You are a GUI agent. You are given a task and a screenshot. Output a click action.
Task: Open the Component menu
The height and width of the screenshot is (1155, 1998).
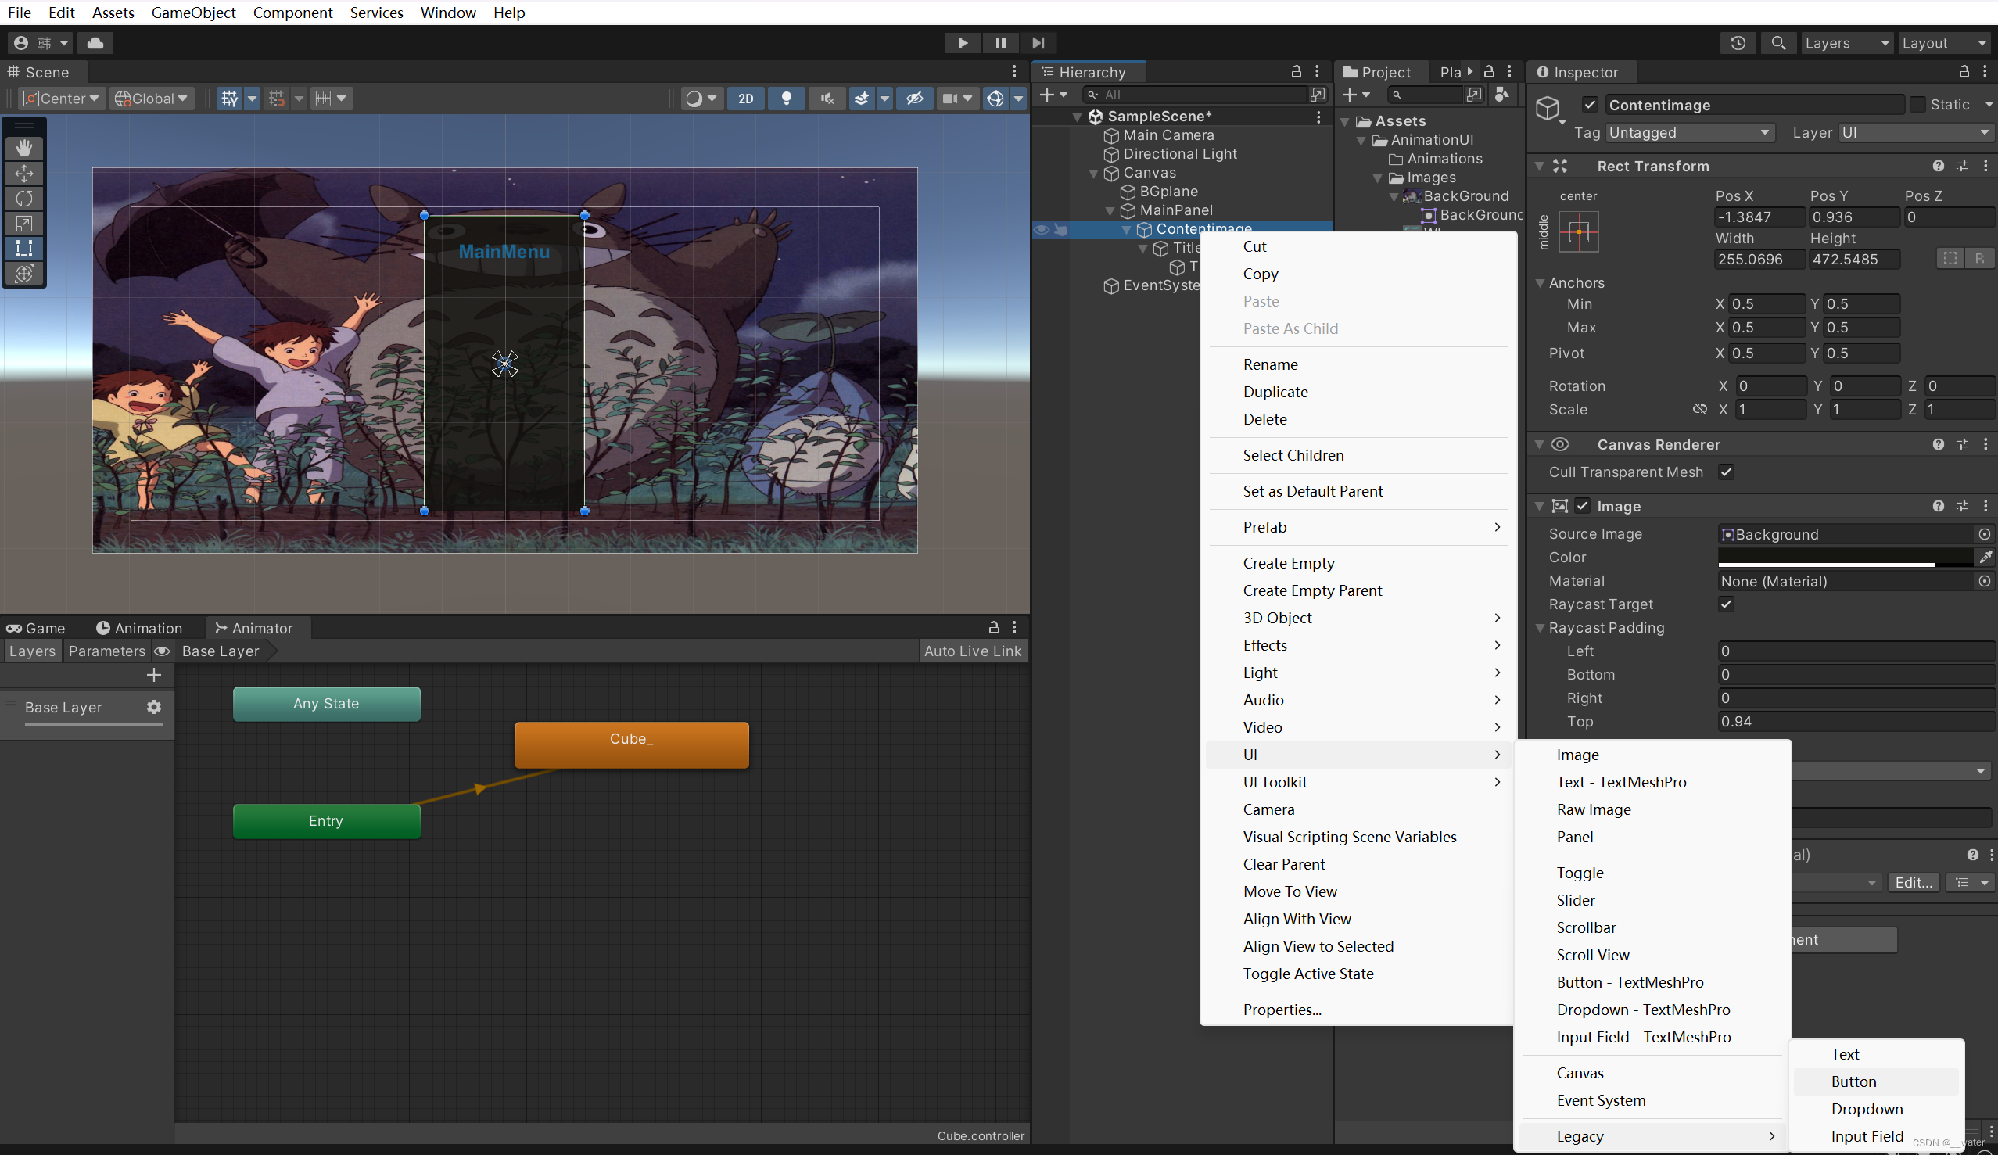[x=292, y=13]
